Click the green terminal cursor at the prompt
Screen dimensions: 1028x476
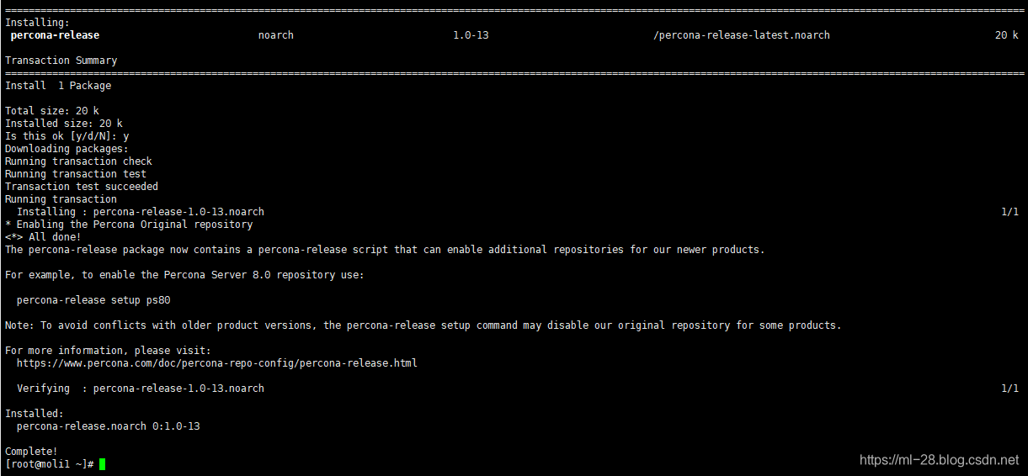103,464
